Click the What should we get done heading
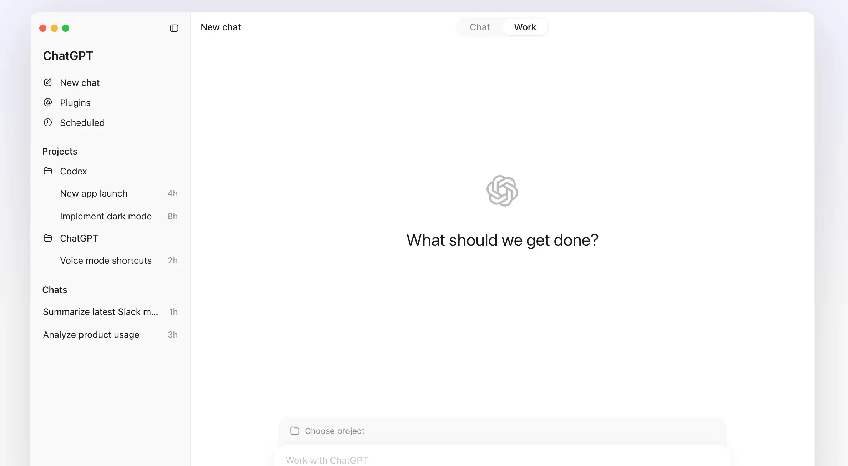Image resolution: width=848 pixels, height=466 pixels. click(x=502, y=240)
